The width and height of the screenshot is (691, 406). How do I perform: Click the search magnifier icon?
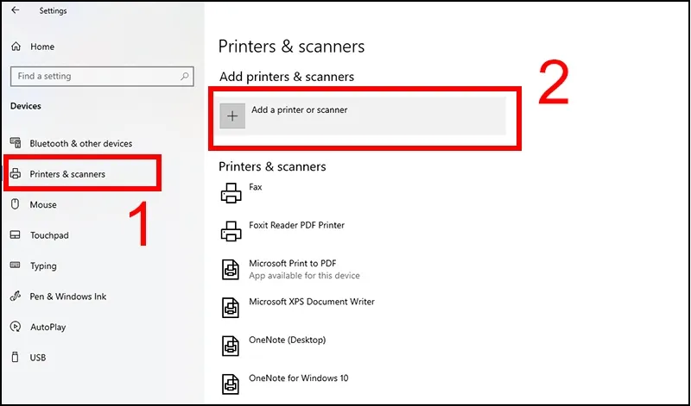[185, 76]
